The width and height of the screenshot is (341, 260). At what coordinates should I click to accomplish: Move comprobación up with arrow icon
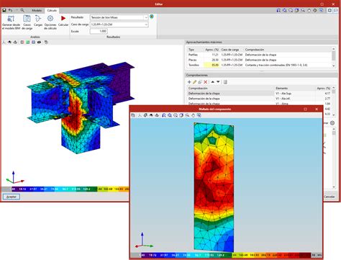212,82
